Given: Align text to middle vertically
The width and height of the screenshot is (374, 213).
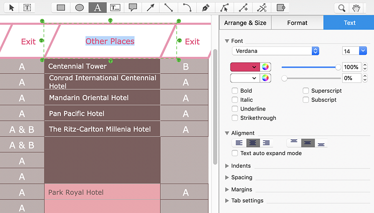Looking at the screenshot, I should 308,143.
